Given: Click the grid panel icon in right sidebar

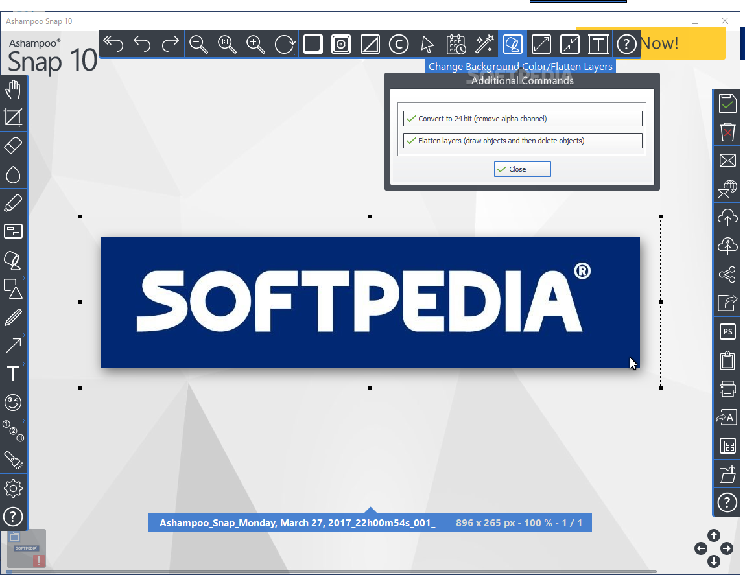Looking at the screenshot, I should pos(727,445).
